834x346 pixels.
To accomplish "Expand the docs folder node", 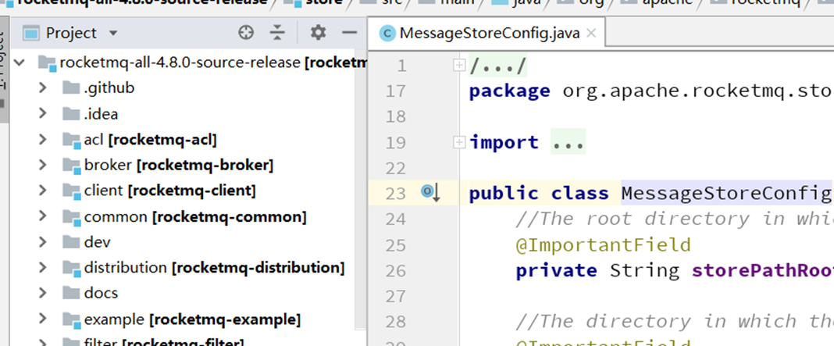I will coord(43,293).
